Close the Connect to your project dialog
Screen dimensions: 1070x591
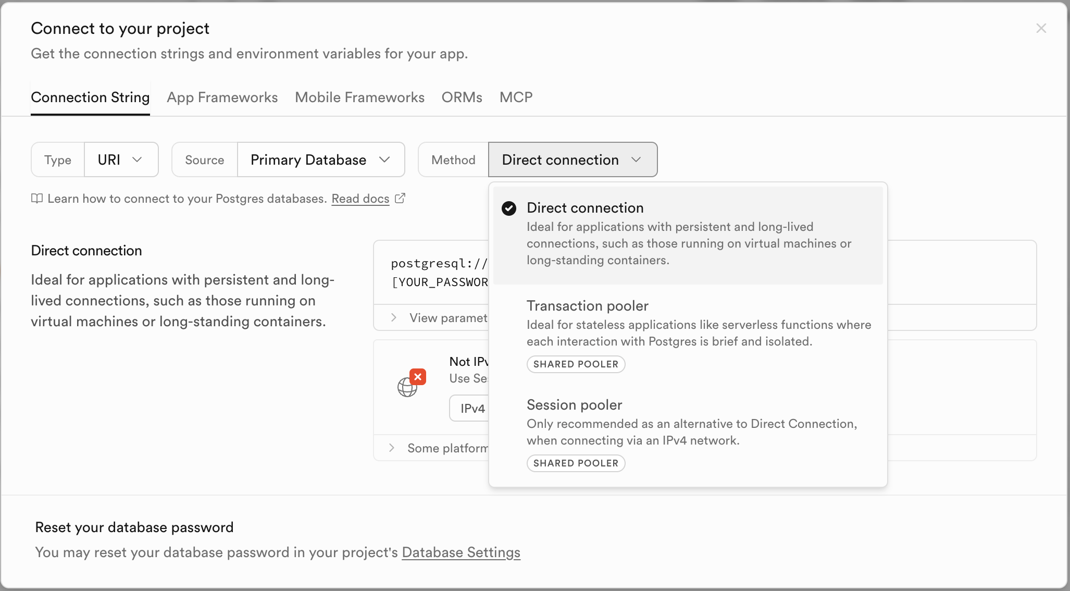(x=1041, y=28)
